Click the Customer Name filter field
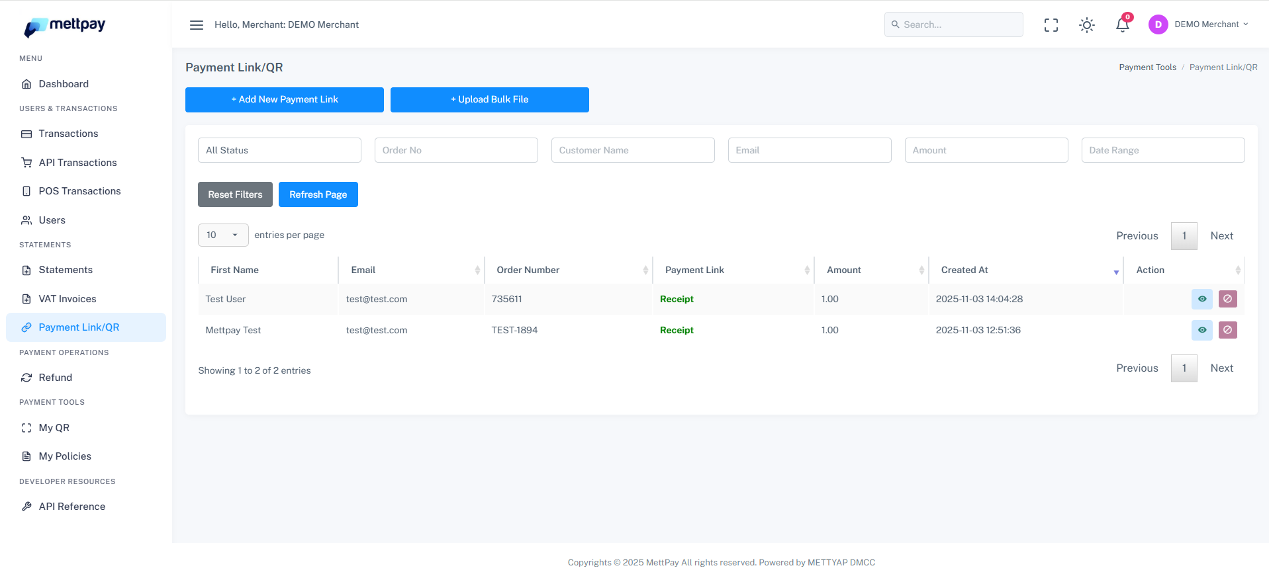The height and width of the screenshot is (576, 1269). (x=633, y=150)
